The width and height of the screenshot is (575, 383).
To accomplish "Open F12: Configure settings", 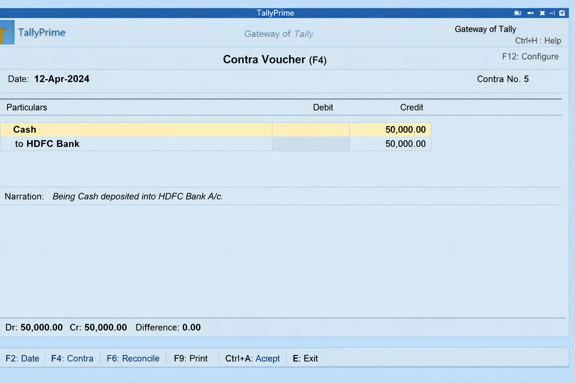I will coord(530,56).
